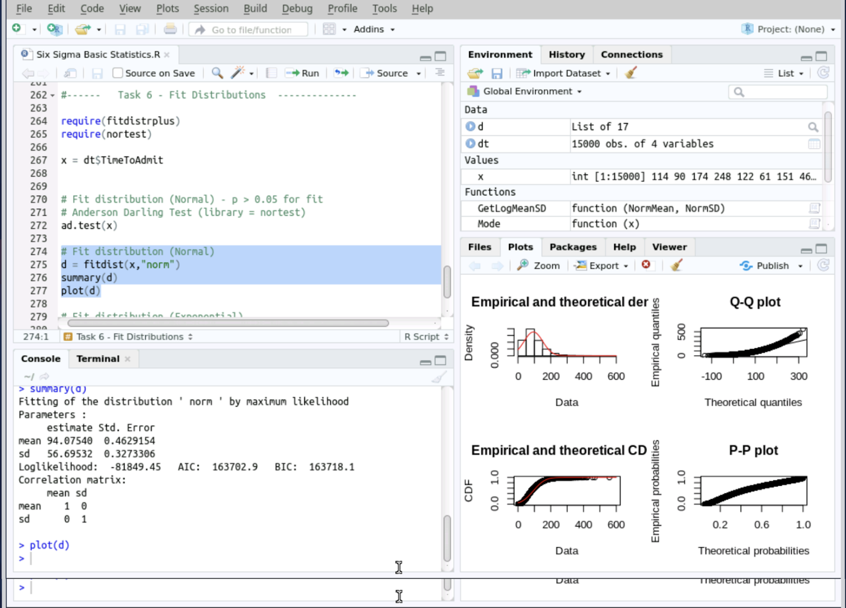Viewport: 846px width, 608px height.
Task: Click the code tools magic wand icon
Action: (238, 73)
